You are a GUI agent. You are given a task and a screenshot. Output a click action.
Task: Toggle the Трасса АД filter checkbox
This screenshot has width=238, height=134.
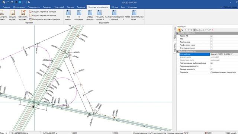pos(211,36)
